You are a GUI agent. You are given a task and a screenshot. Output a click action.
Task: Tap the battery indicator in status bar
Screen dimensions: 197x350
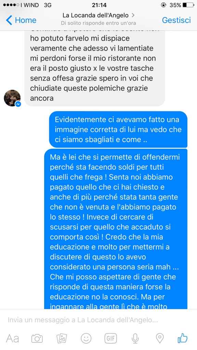tap(188, 5)
